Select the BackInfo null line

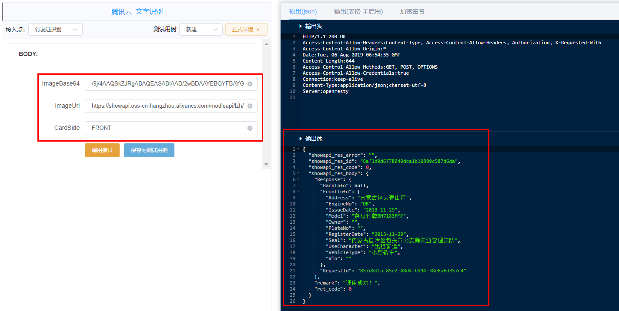pyautogui.click(x=344, y=185)
